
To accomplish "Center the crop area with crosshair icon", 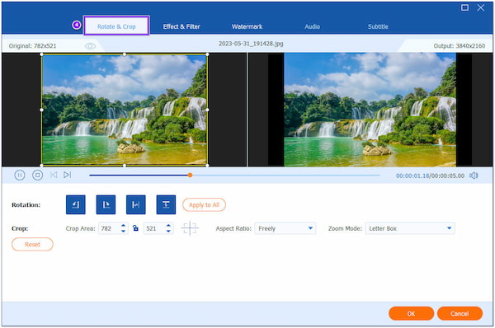I will tap(190, 228).
